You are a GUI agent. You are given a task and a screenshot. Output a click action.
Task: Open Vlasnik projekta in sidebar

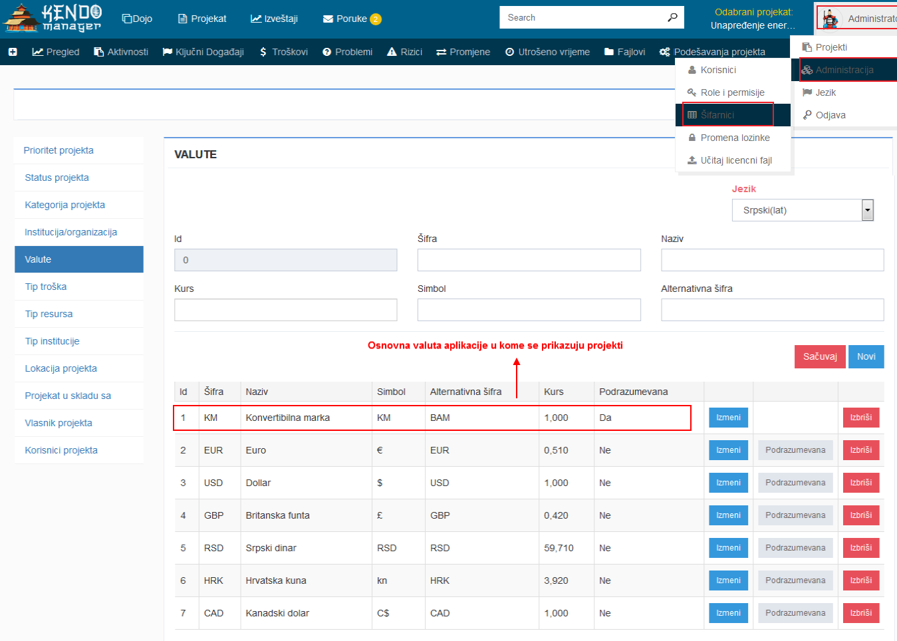click(79, 423)
